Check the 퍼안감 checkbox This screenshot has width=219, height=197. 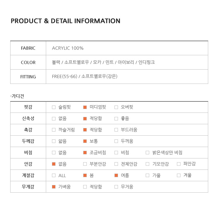(179, 164)
